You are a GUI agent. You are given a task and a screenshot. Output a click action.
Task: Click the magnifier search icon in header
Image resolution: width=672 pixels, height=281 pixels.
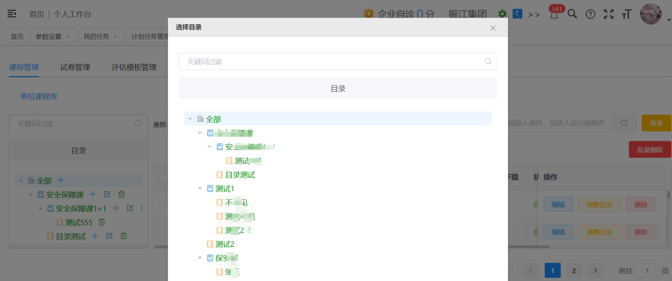tap(572, 14)
